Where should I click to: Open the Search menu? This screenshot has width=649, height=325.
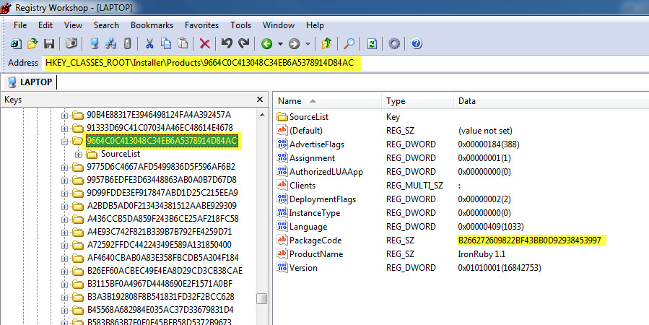click(x=106, y=25)
